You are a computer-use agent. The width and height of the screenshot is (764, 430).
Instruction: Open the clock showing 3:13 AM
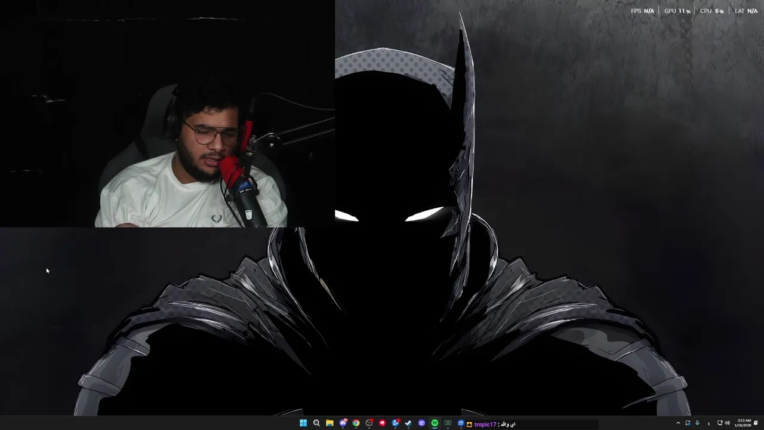point(744,423)
